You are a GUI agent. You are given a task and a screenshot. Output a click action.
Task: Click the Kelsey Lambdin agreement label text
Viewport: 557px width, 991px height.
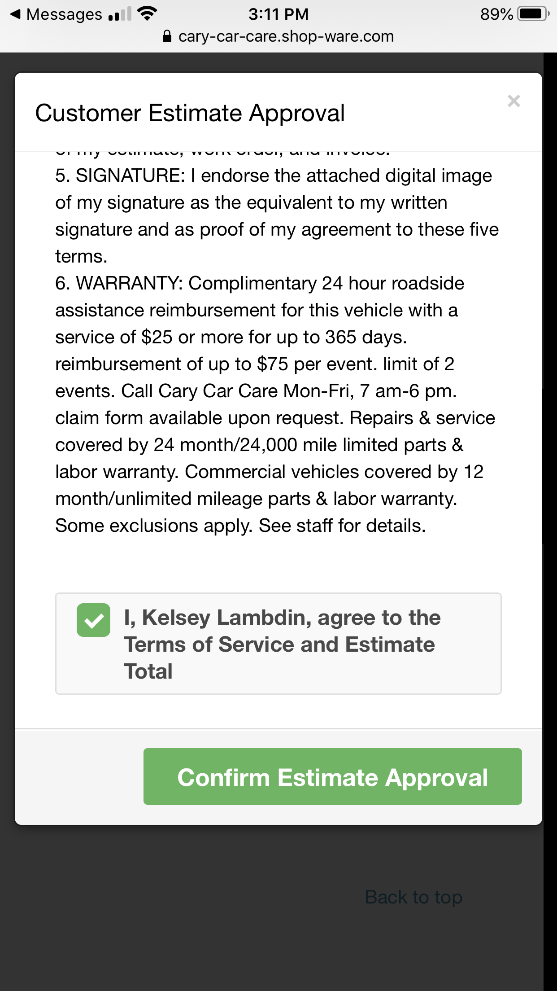[x=283, y=644]
